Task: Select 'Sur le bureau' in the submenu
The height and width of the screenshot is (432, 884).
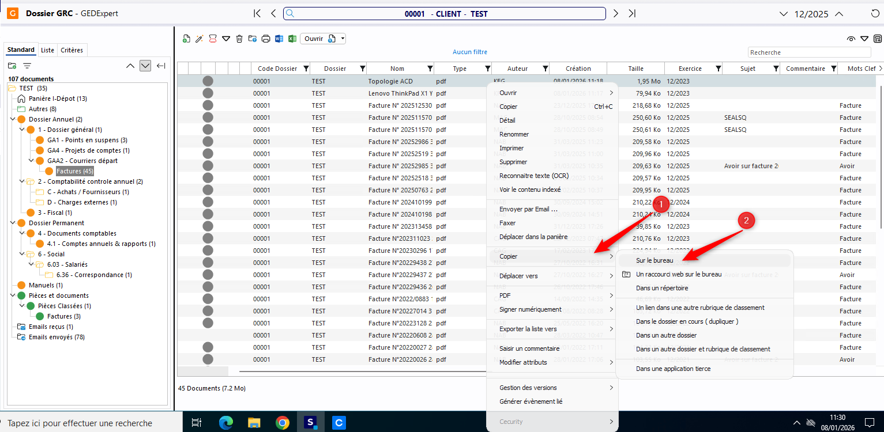Action: (654, 261)
